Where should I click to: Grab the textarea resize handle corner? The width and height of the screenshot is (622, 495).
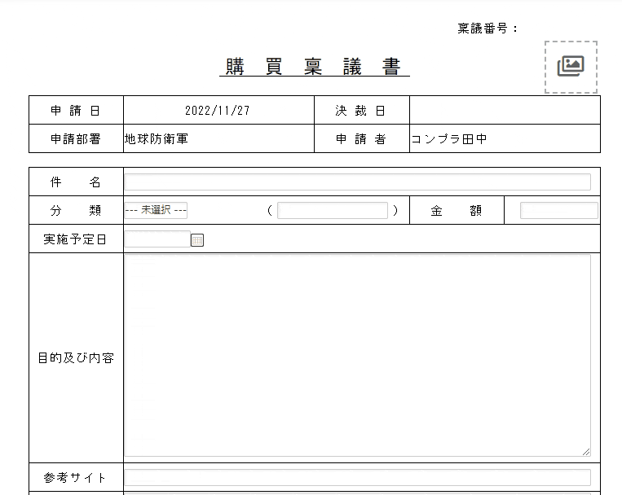click(x=586, y=452)
